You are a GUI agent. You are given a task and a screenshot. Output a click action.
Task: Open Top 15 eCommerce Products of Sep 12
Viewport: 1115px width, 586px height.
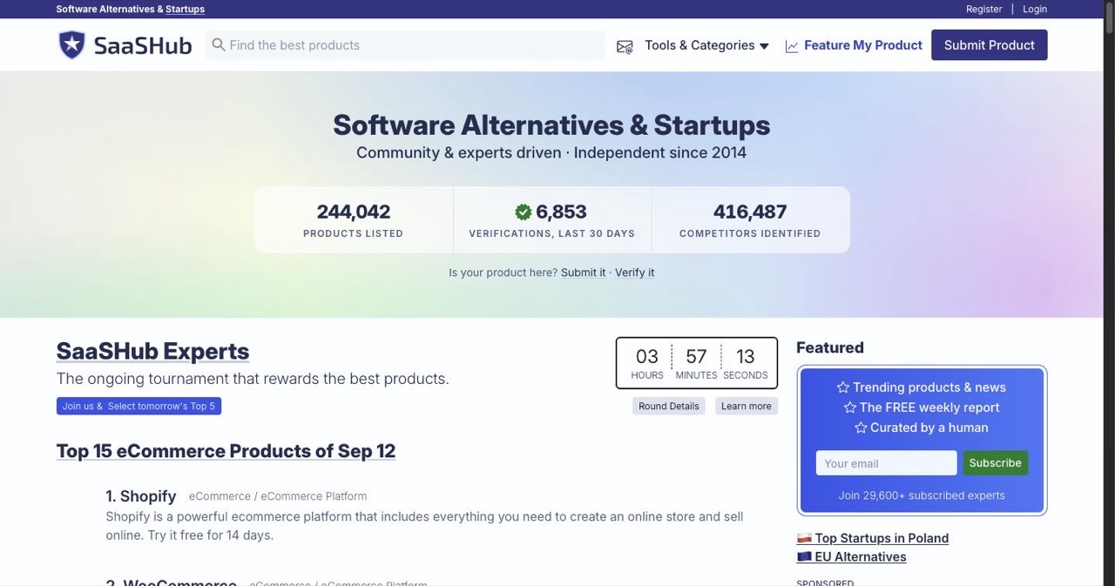point(226,451)
